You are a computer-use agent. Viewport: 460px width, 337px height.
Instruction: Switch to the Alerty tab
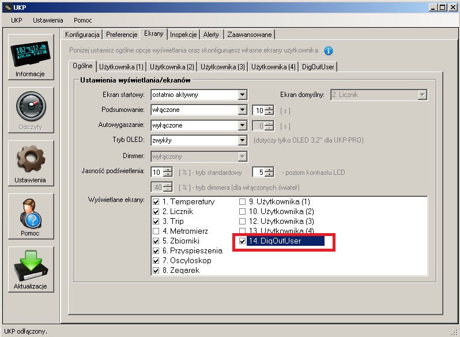(211, 35)
